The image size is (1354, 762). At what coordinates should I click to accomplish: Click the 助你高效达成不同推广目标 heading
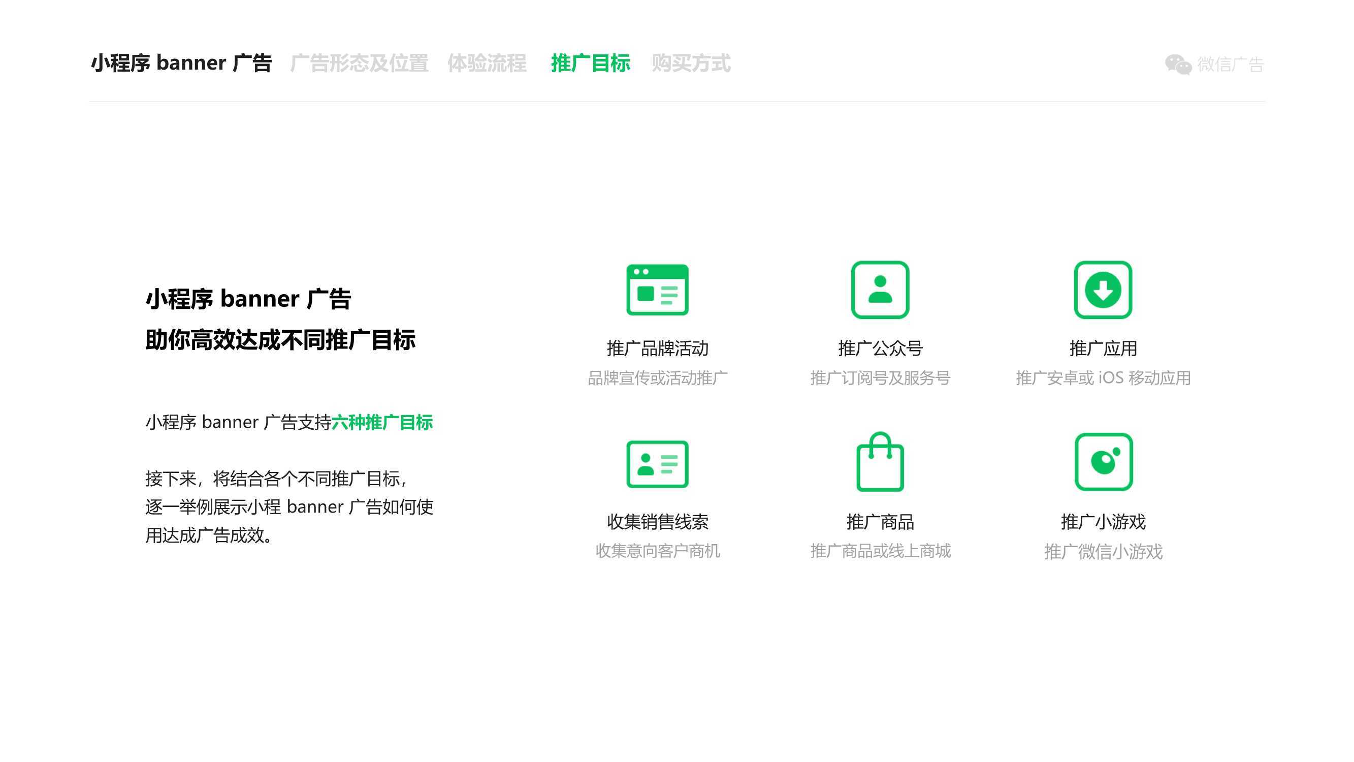point(280,340)
